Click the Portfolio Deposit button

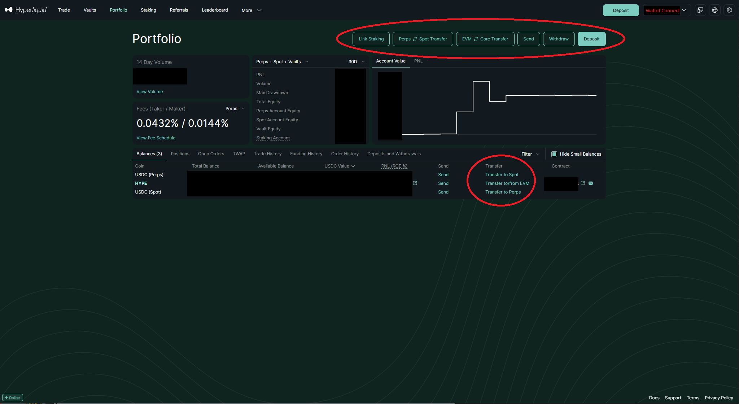(591, 39)
